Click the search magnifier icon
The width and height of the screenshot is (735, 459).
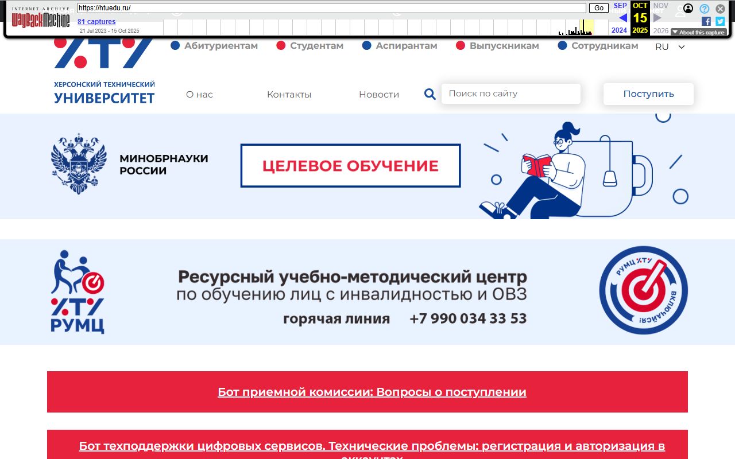[430, 94]
